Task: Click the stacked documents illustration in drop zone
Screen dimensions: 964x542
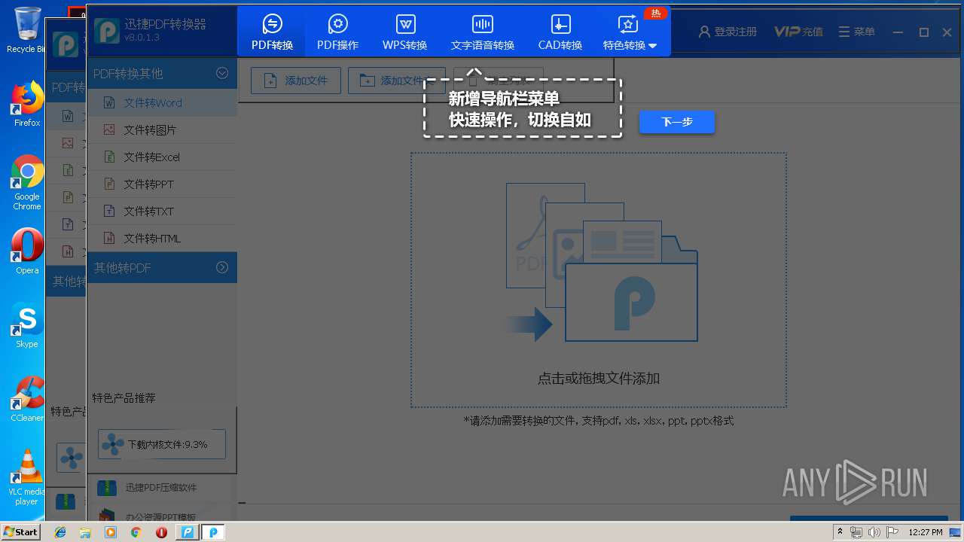Action: 601,262
